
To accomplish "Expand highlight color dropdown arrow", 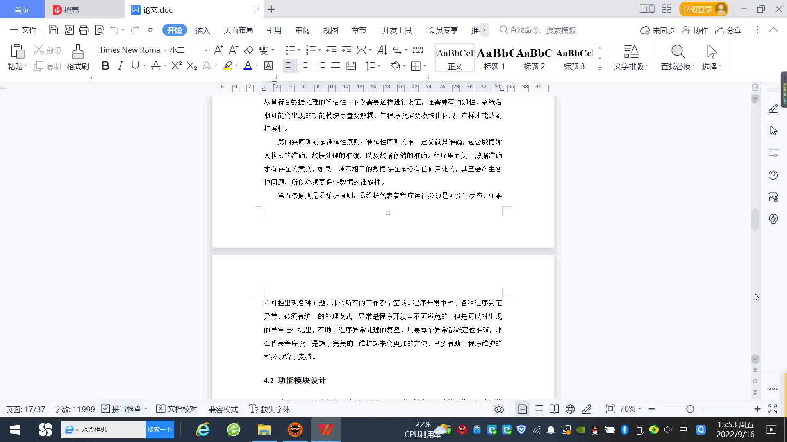I will tap(237, 66).
